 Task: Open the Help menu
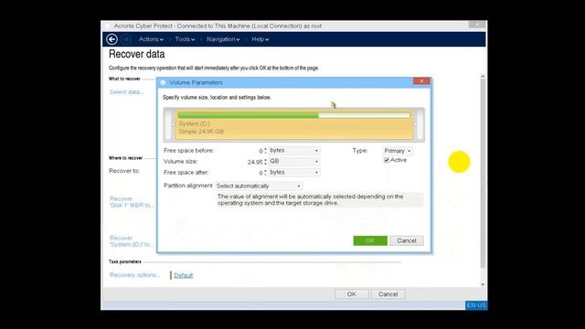pos(260,39)
